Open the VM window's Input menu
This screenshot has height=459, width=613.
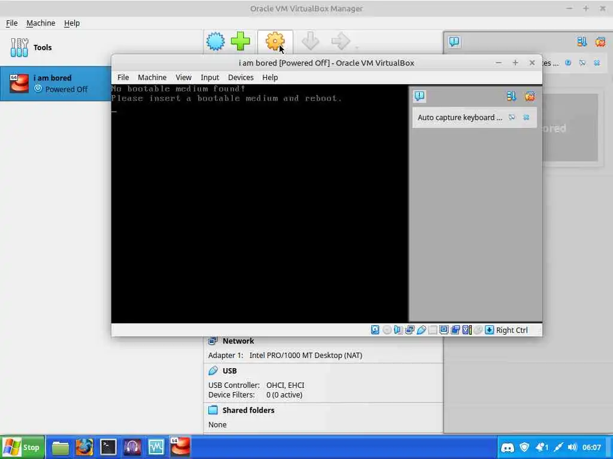coord(210,77)
